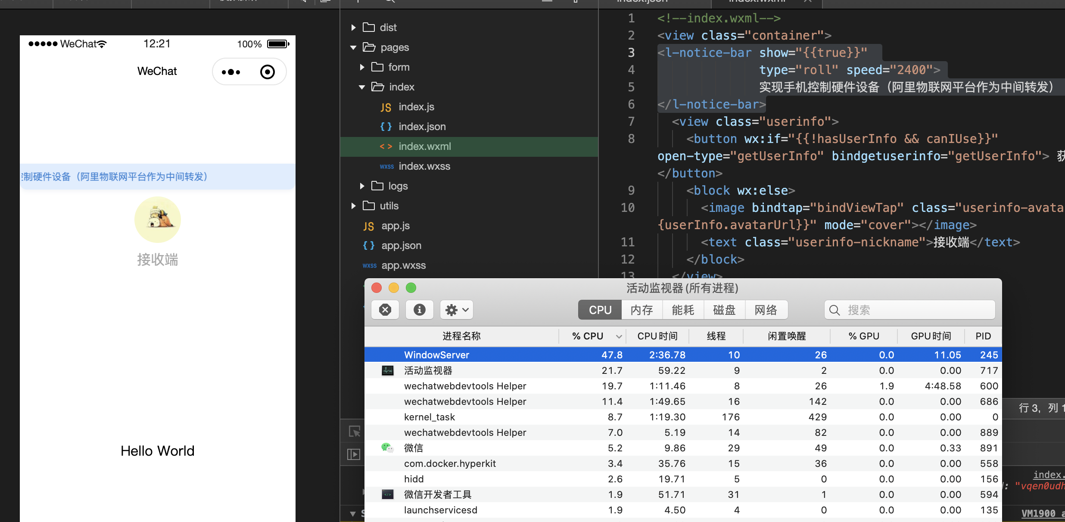
Task: Open the gear actions dropdown in Activity Monitor
Action: click(x=455, y=310)
